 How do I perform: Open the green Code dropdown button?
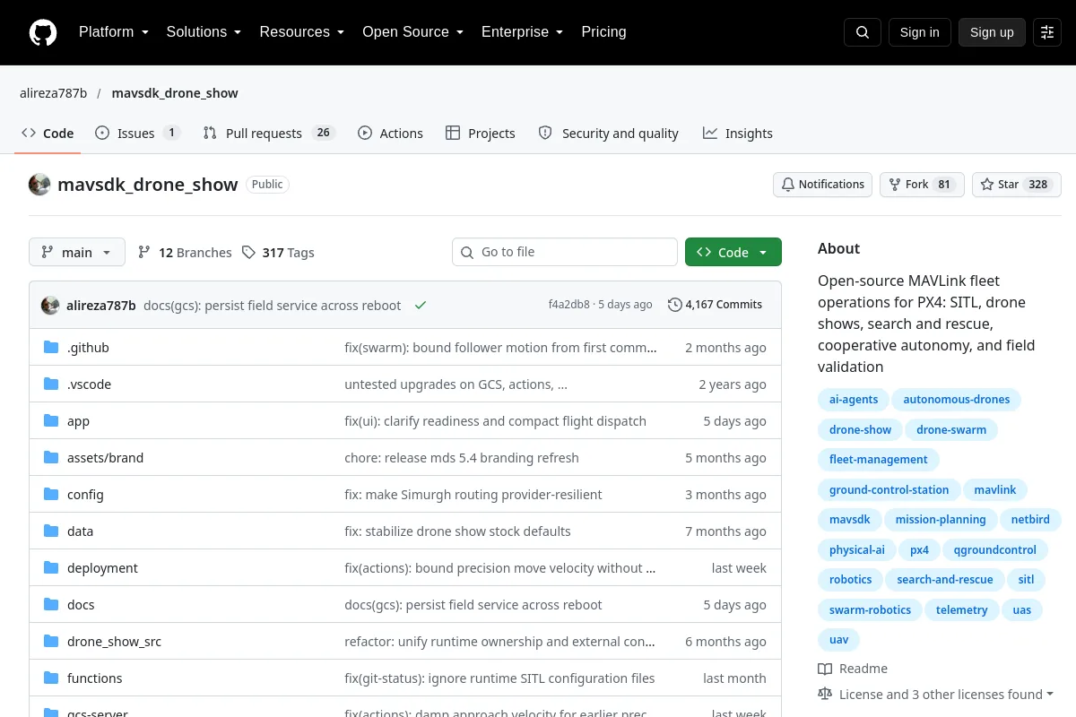(x=733, y=253)
